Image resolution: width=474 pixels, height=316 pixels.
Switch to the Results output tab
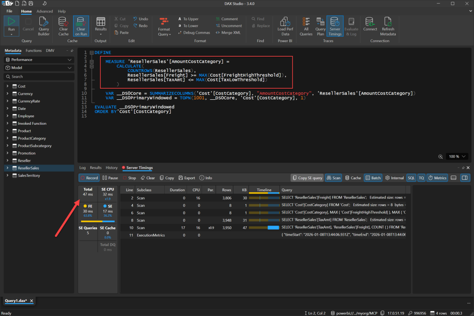(95, 168)
